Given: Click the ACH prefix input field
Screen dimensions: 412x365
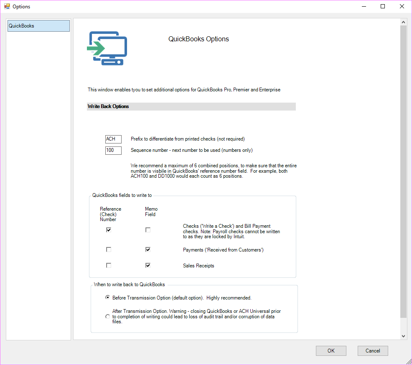Looking at the screenshot, I should [x=113, y=139].
